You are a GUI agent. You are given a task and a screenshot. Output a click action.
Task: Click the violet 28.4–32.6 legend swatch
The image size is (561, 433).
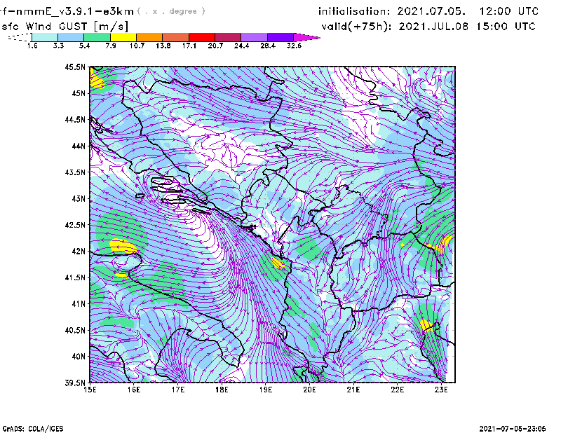(x=280, y=37)
